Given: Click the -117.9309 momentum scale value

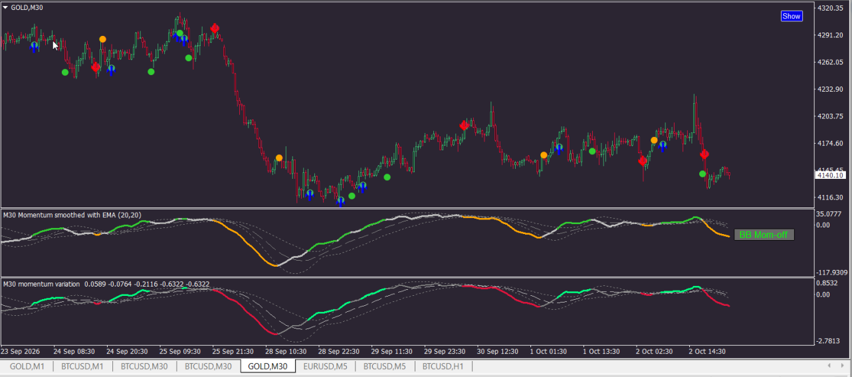Looking at the screenshot, I should pos(833,272).
